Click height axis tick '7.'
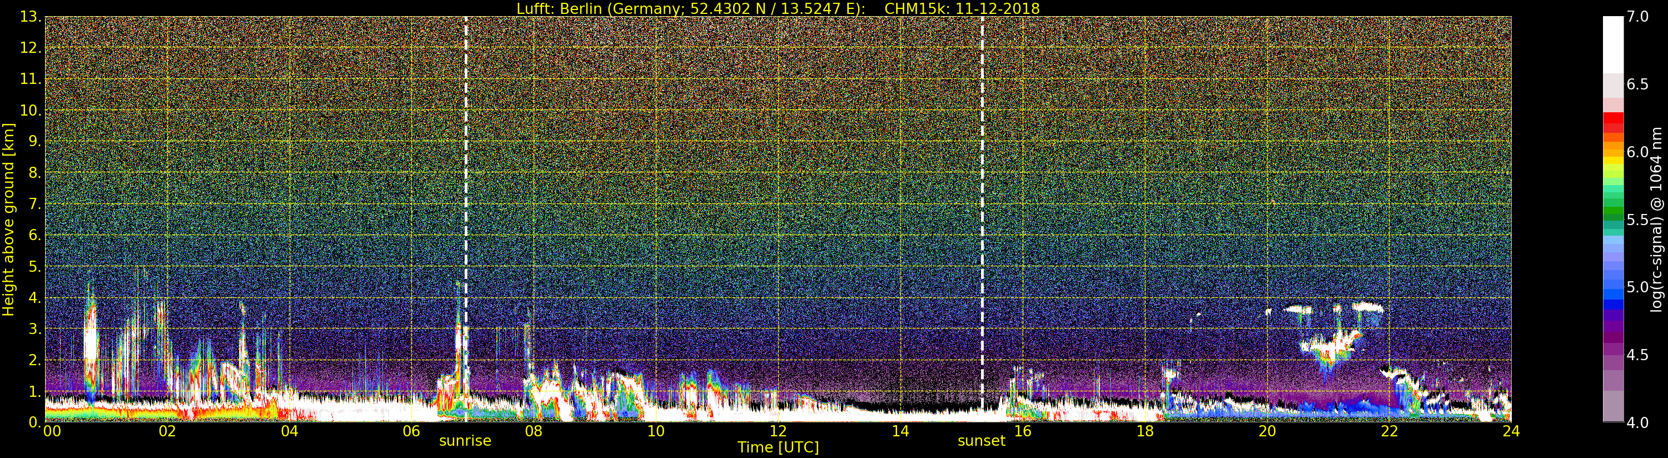This screenshot has height=458, width=1668. click(x=34, y=204)
